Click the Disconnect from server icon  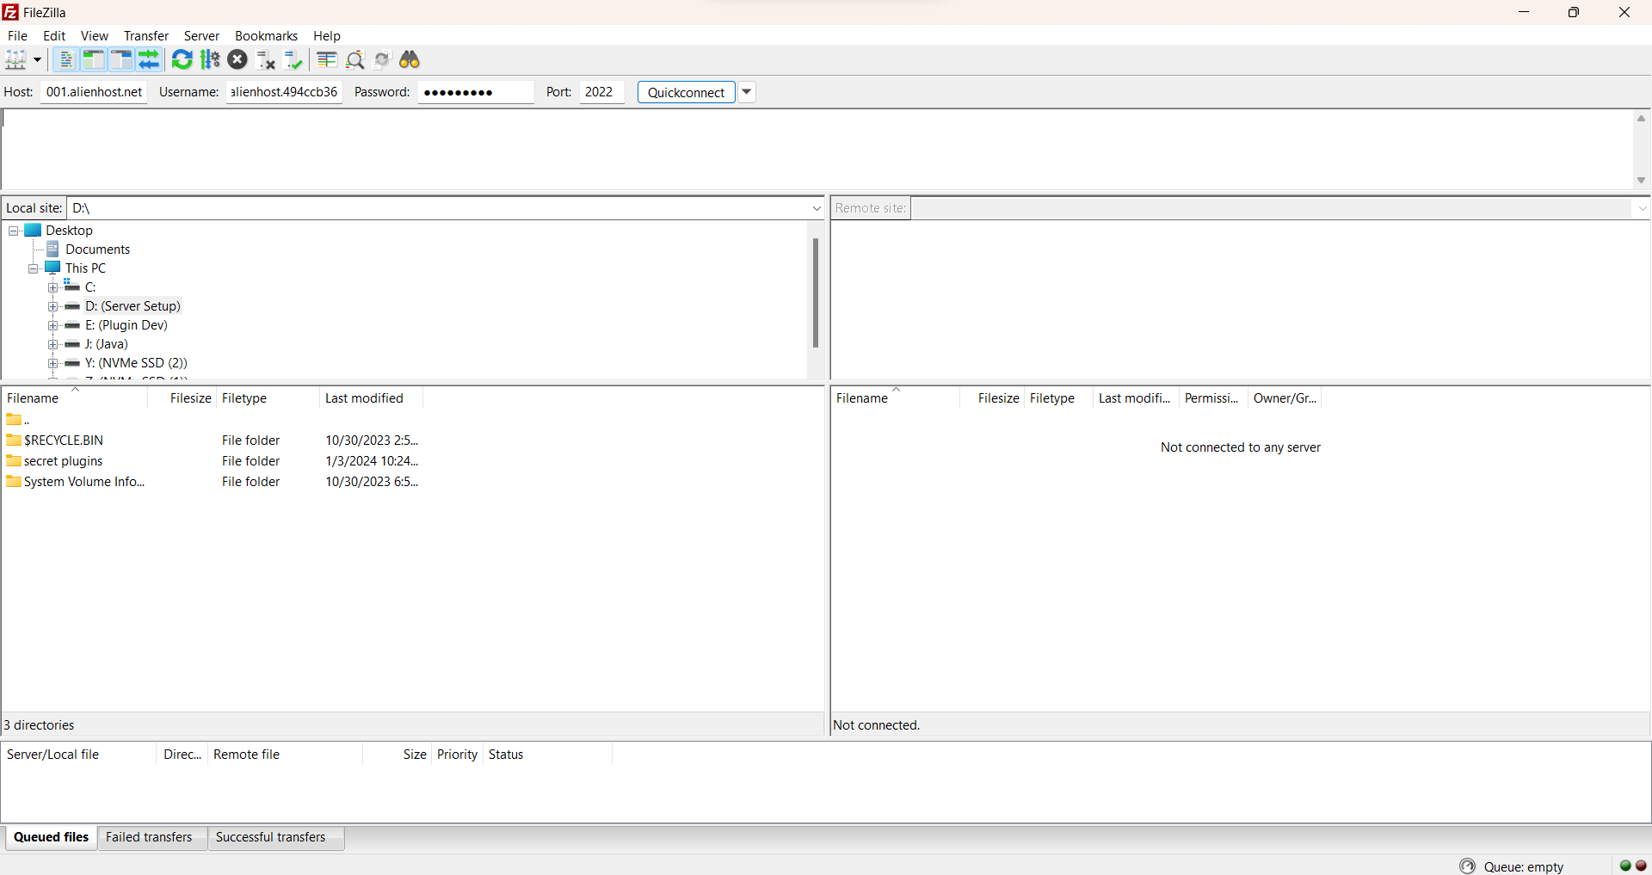(x=266, y=59)
